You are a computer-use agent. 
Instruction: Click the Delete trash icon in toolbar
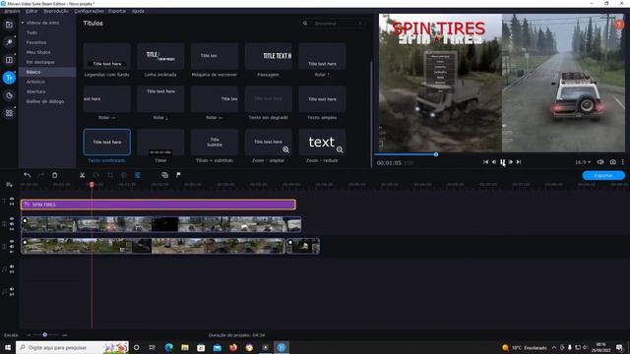pyautogui.click(x=55, y=175)
